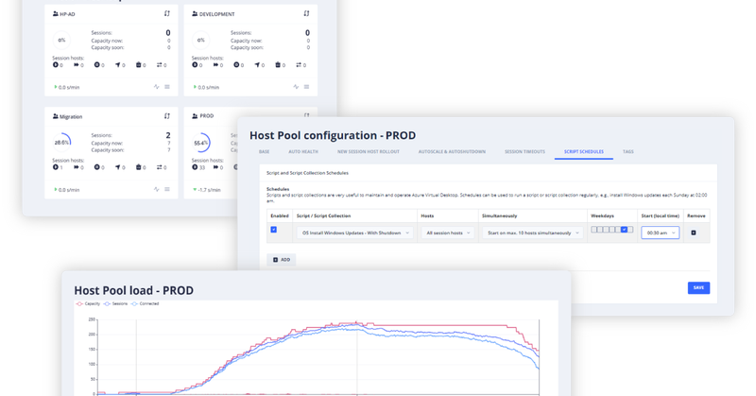Switch to the BASE tab
This screenshot has width=756, height=396.
(x=264, y=152)
